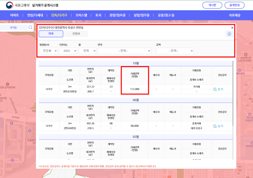253x178 pixels.
Task: Open the 기준년도 dropdown showing 2023
Action: click(68, 51)
